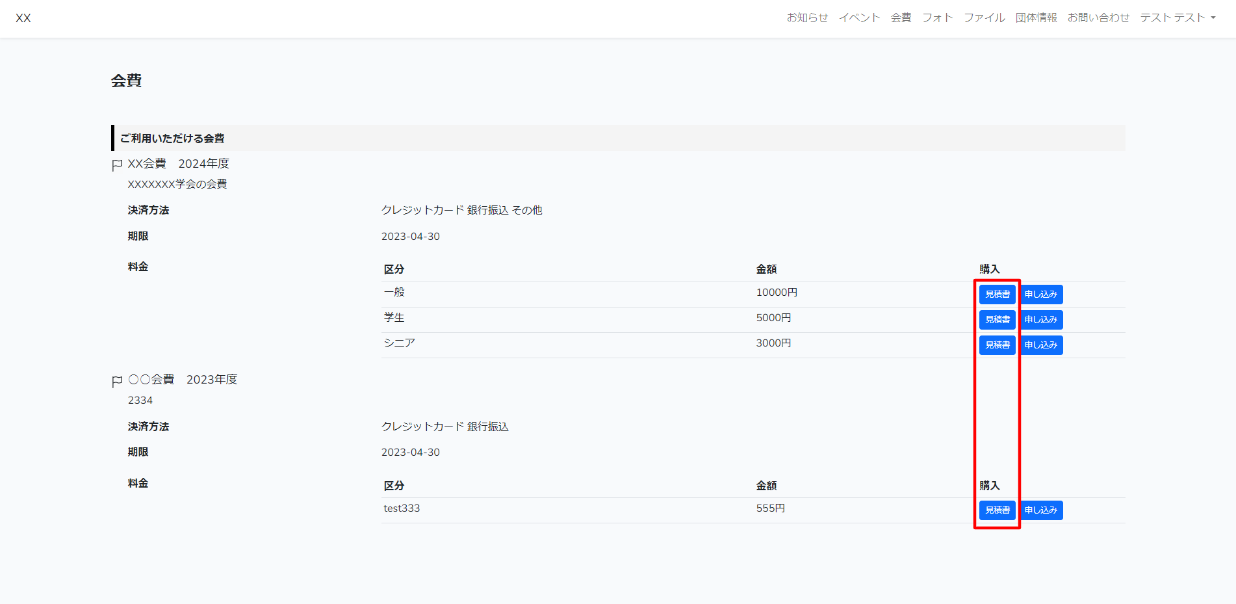Screen dimensions: 1236x604
Task: Go to the イベント page
Action: [x=859, y=18]
